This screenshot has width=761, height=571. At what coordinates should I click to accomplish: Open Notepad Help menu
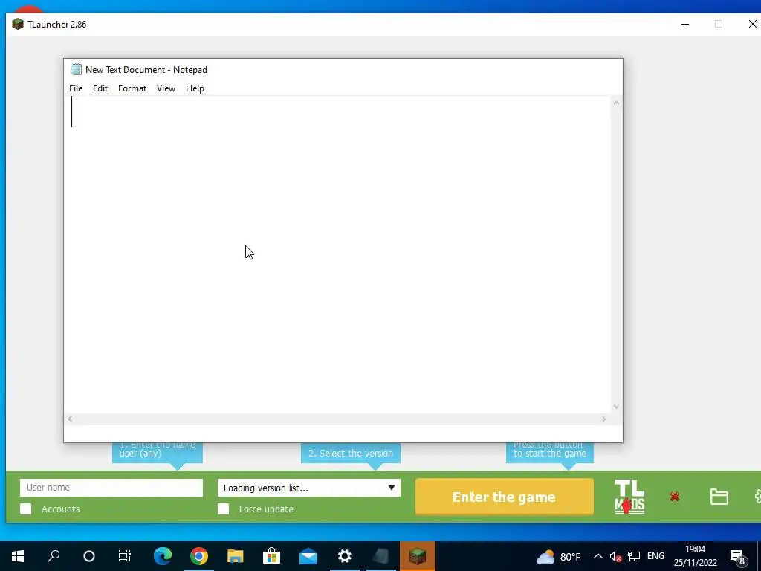tap(195, 88)
